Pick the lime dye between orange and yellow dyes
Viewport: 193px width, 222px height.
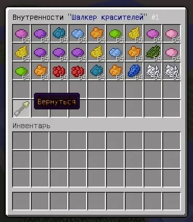point(116,34)
